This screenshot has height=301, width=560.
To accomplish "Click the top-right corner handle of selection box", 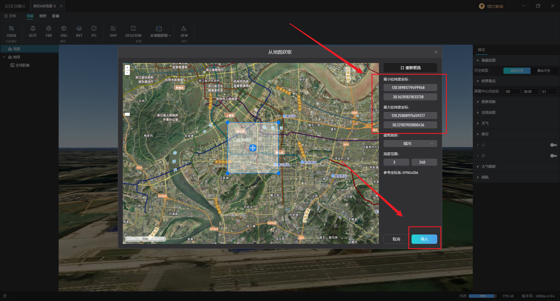I will [279, 123].
